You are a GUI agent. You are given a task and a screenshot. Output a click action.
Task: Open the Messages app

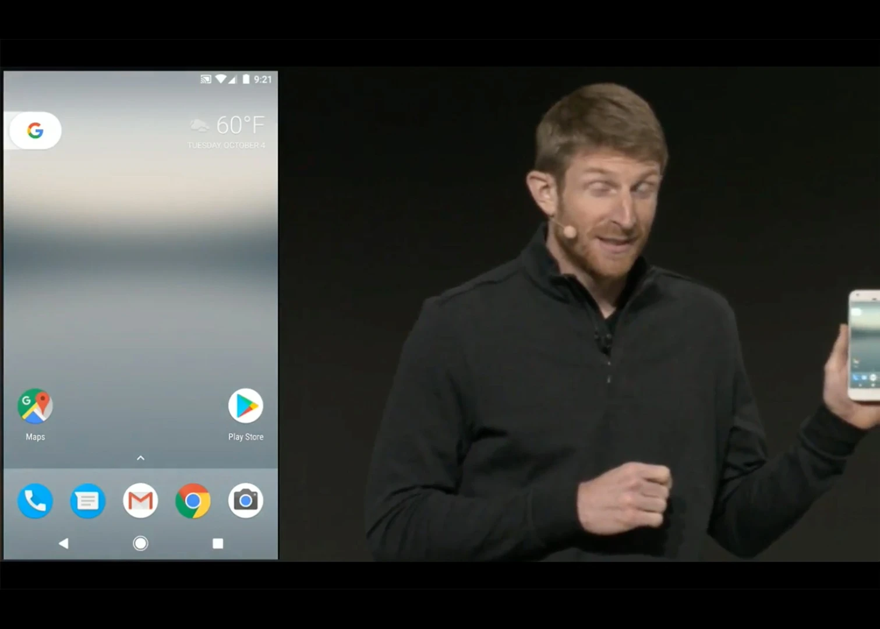87,500
